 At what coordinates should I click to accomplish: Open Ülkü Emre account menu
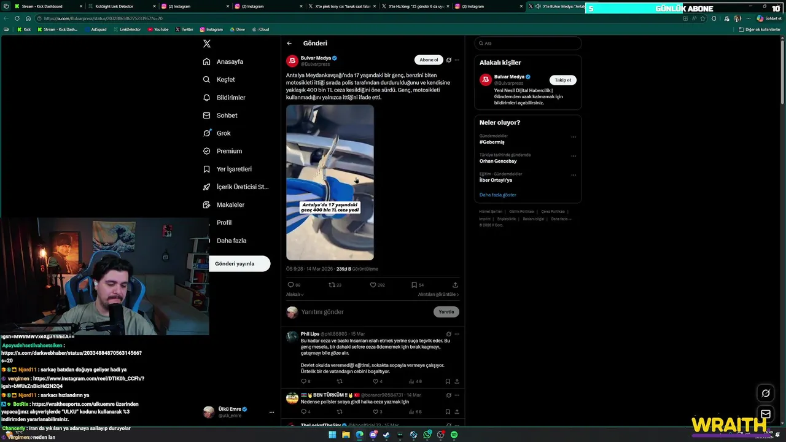[238, 412]
